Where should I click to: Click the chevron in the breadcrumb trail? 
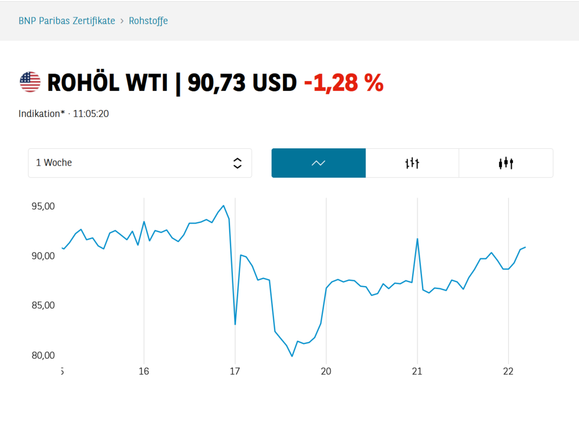pos(121,20)
